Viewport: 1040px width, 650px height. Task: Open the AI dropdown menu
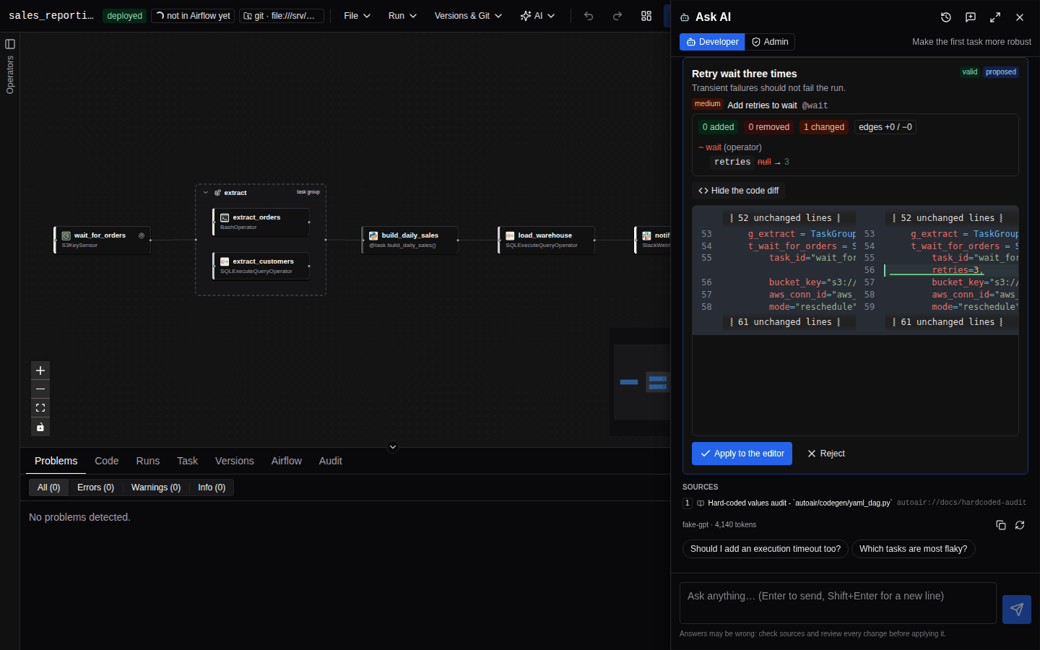point(537,16)
